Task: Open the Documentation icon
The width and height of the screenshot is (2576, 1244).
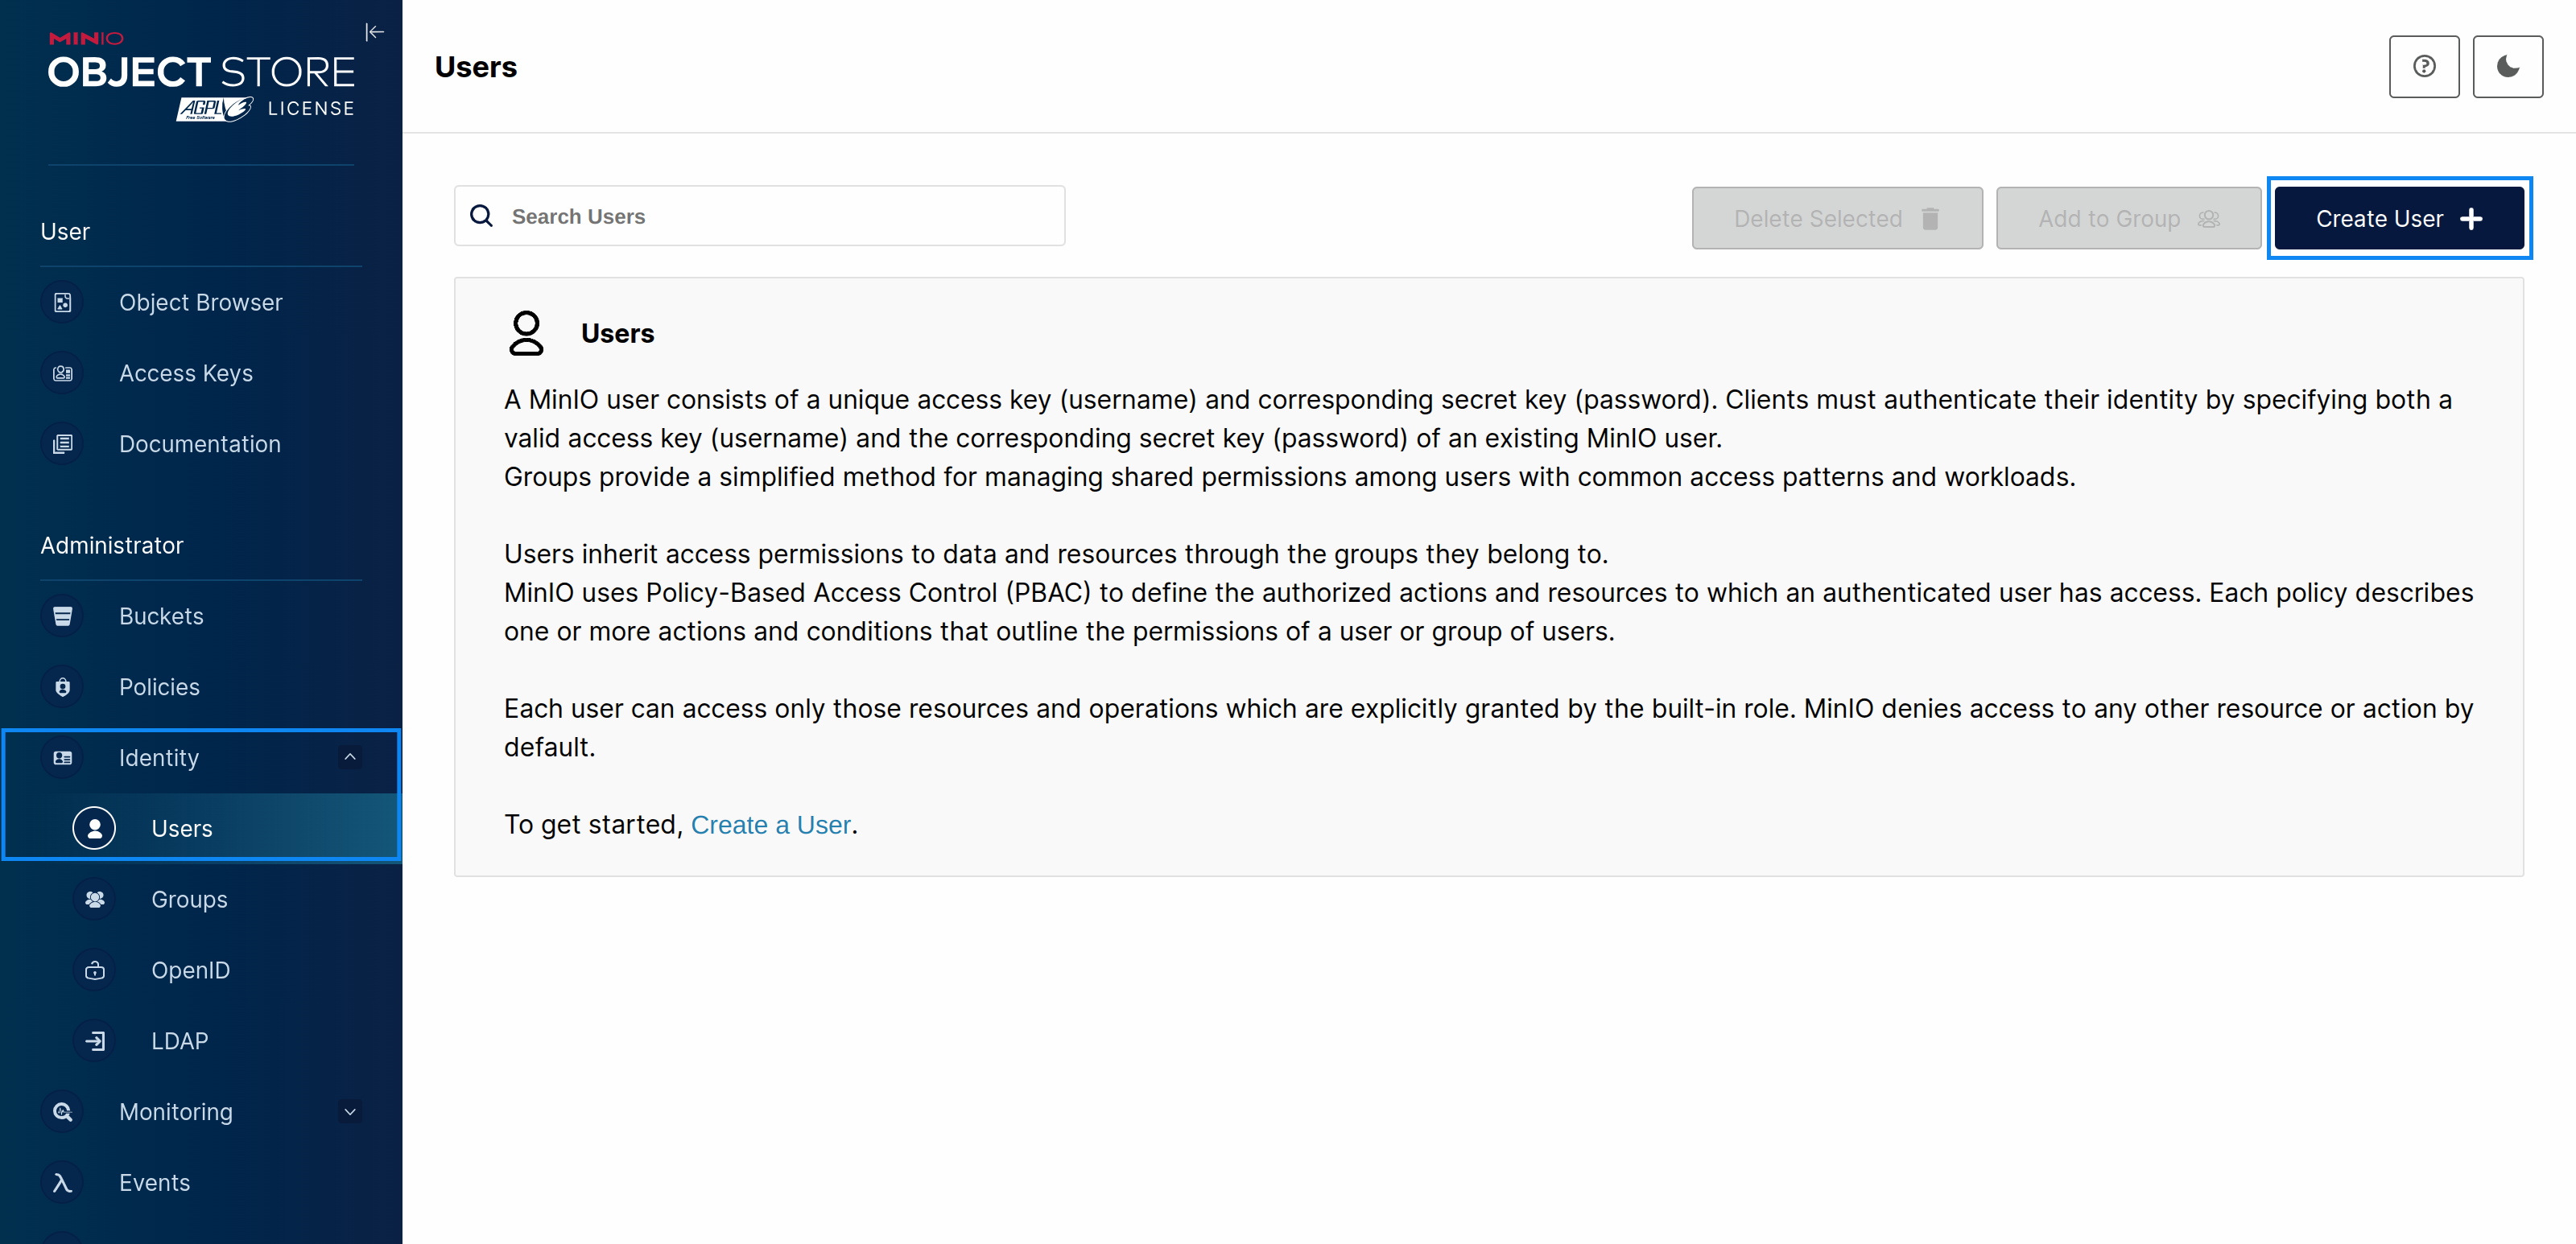Action: tap(63, 445)
